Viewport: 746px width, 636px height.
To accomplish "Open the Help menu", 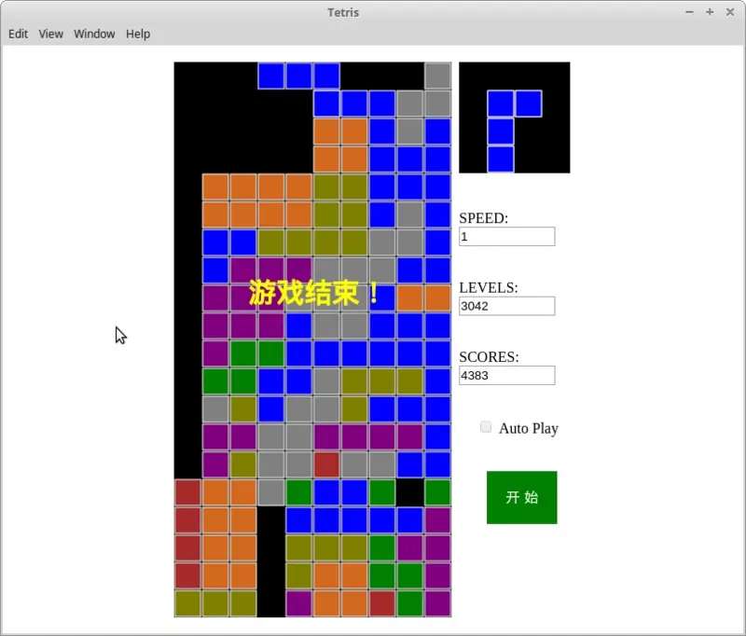I will tap(138, 34).
